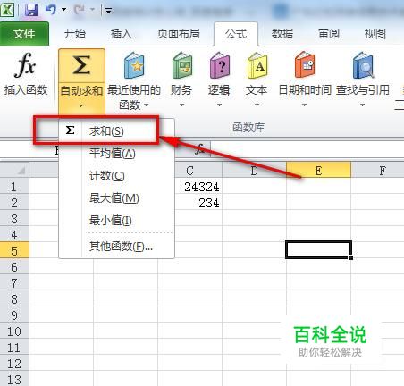The width and height of the screenshot is (404, 386).
Task: Click the Select All corner triangle
Action: pyautogui.click(x=21, y=171)
